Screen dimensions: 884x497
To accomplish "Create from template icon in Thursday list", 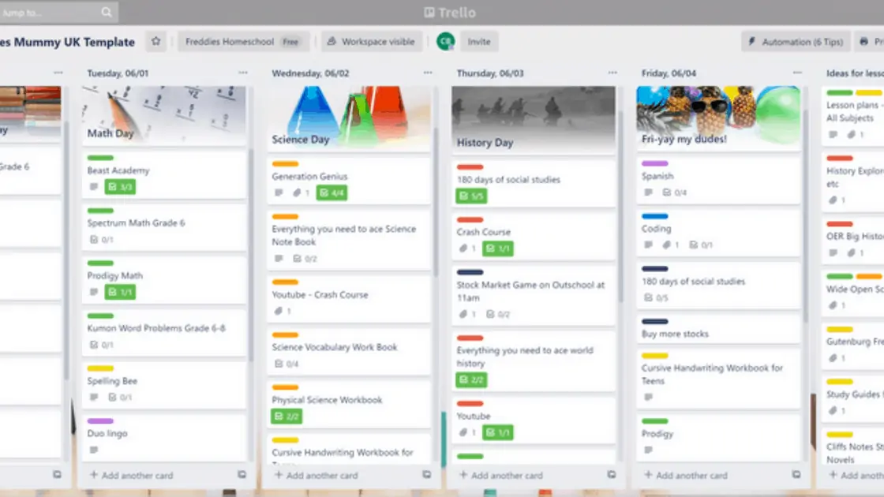I will tap(612, 474).
